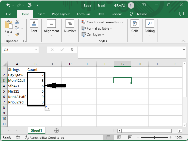
Task: Click the zoom in plus button
Action: click(170, 137)
